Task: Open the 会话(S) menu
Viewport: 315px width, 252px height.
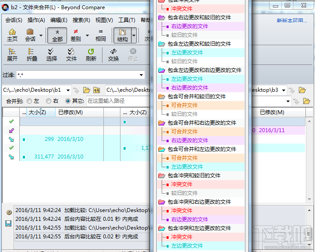Action: (14, 20)
